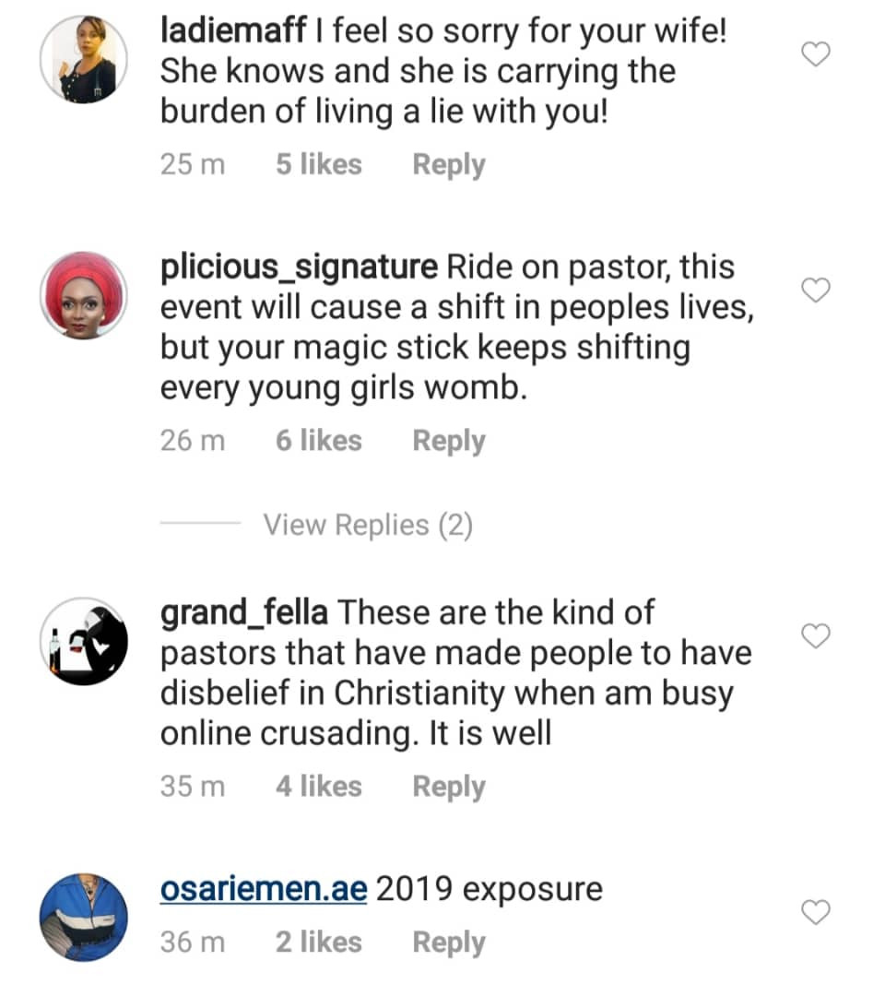885x996 pixels.
Task: Visit plicious_signature's profile via username
Action: pyautogui.click(x=299, y=267)
